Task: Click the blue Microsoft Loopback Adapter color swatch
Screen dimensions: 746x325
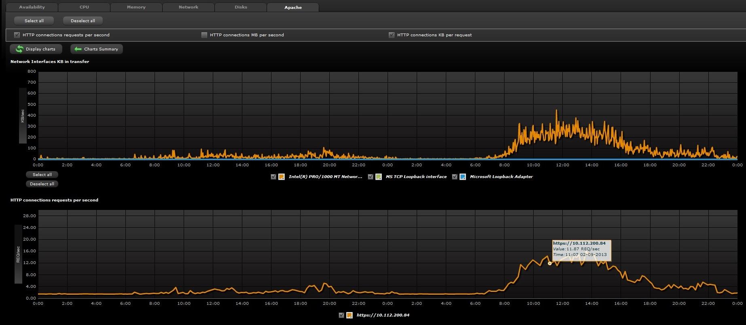Action: pos(463,176)
